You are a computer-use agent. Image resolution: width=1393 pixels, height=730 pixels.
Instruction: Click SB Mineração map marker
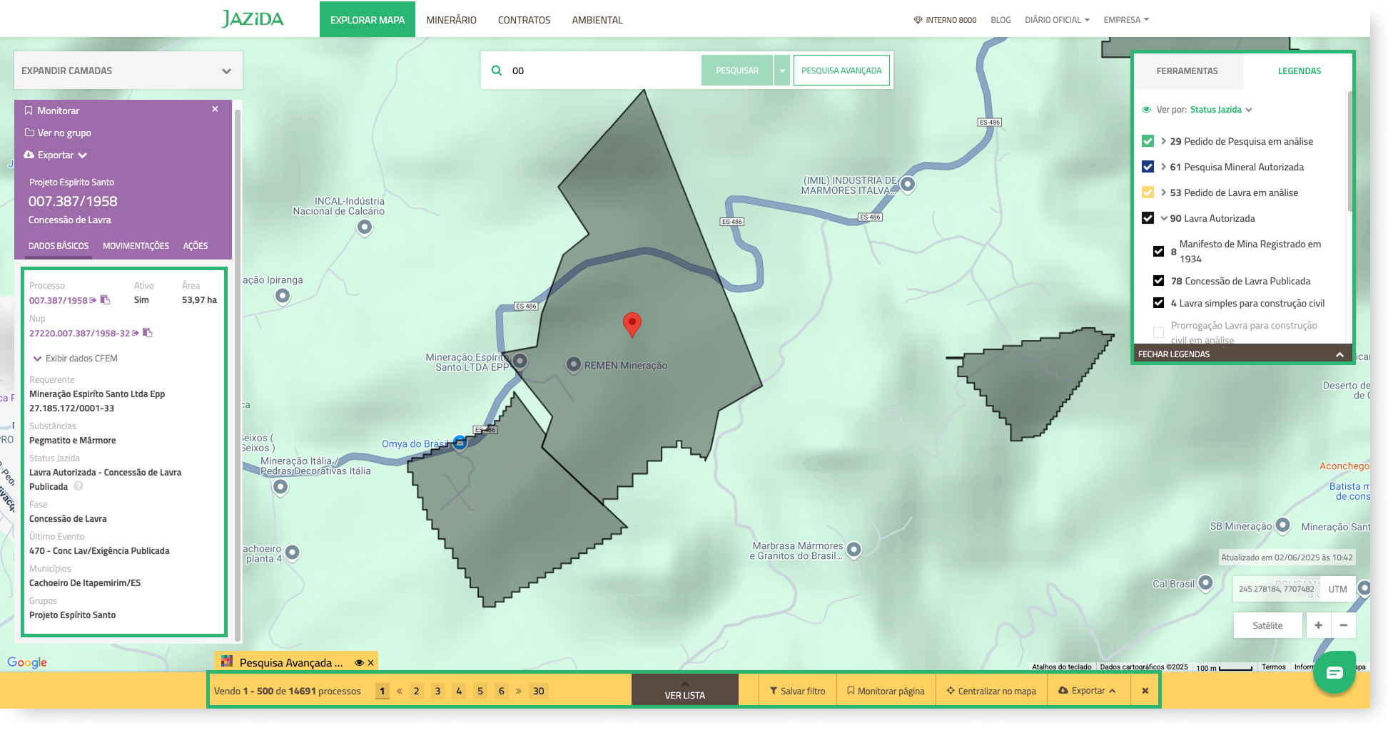click(1282, 525)
